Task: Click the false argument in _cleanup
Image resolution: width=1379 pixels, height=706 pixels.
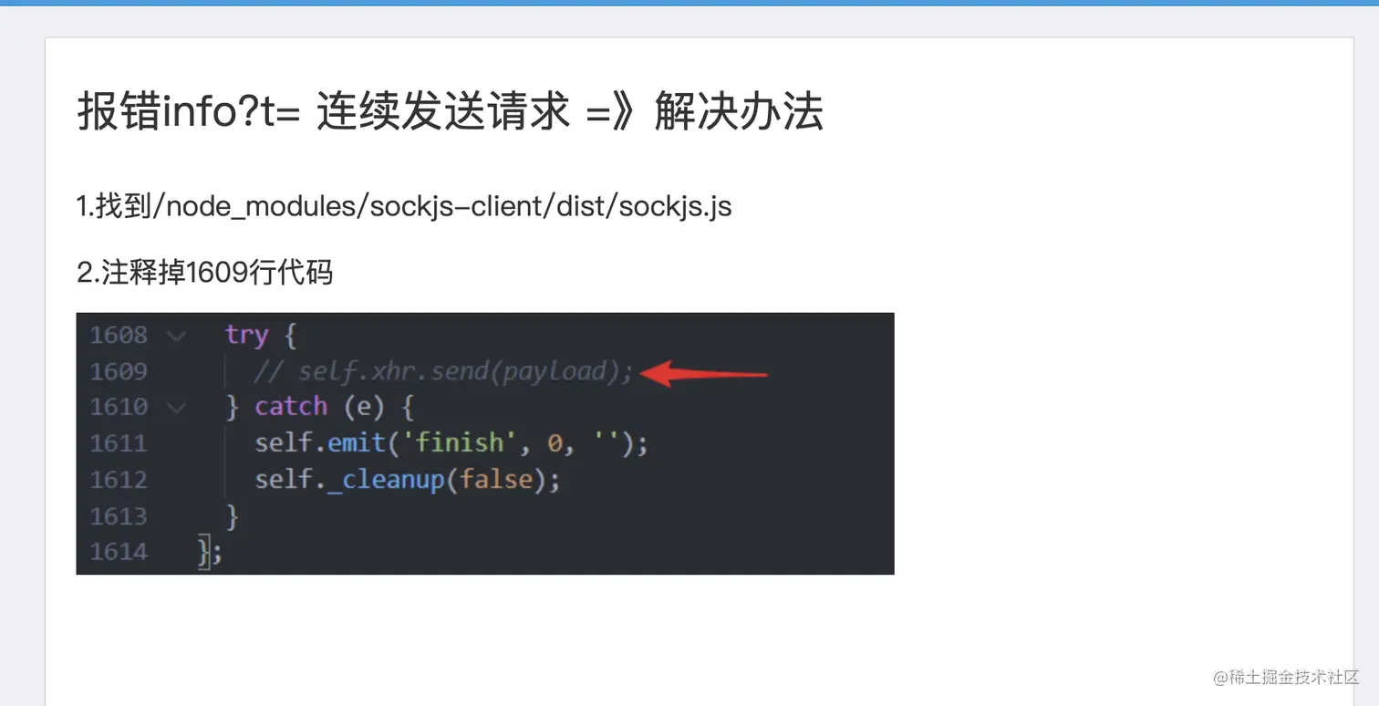Action: 495,480
